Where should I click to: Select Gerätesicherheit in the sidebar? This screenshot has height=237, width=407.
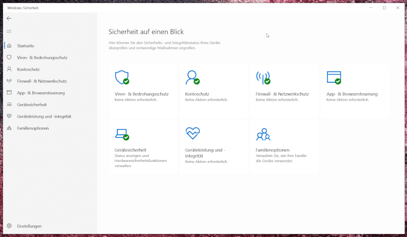(32, 105)
